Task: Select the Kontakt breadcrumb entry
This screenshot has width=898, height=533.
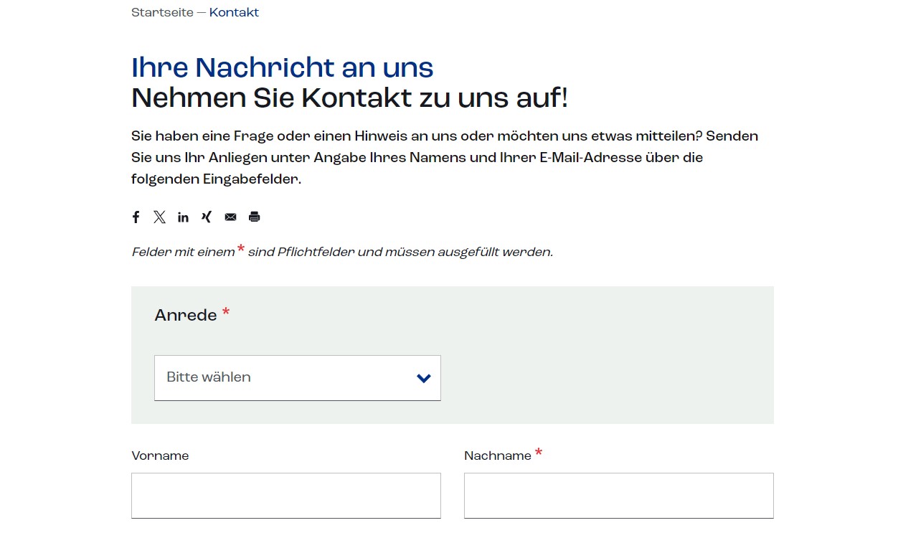Action: coord(234,12)
